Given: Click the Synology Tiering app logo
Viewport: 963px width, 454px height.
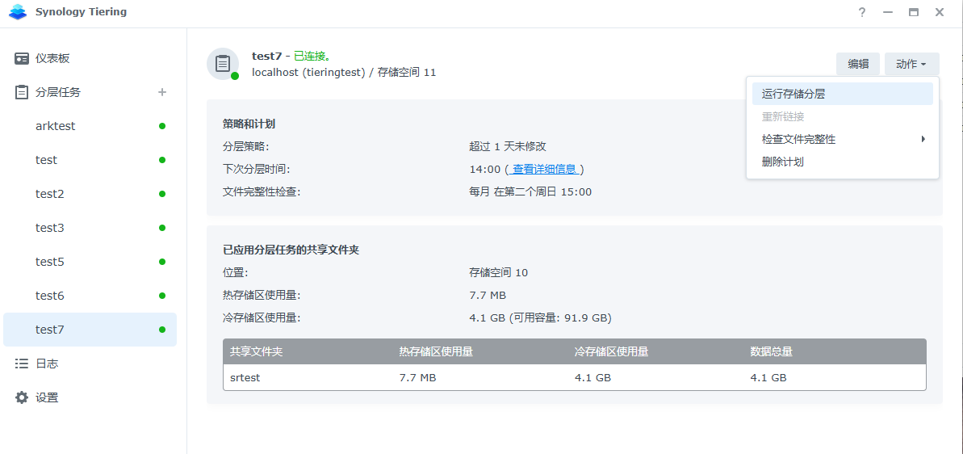Looking at the screenshot, I should [18, 12].
